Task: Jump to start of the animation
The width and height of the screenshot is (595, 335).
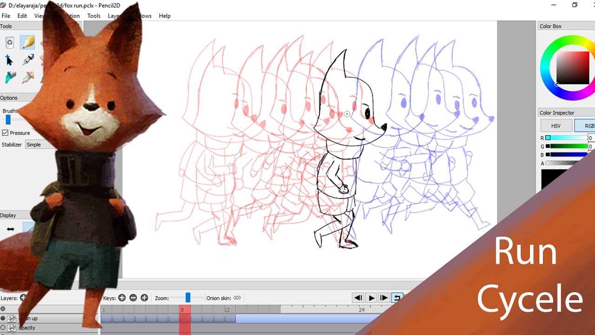Action: pos(357,298)
